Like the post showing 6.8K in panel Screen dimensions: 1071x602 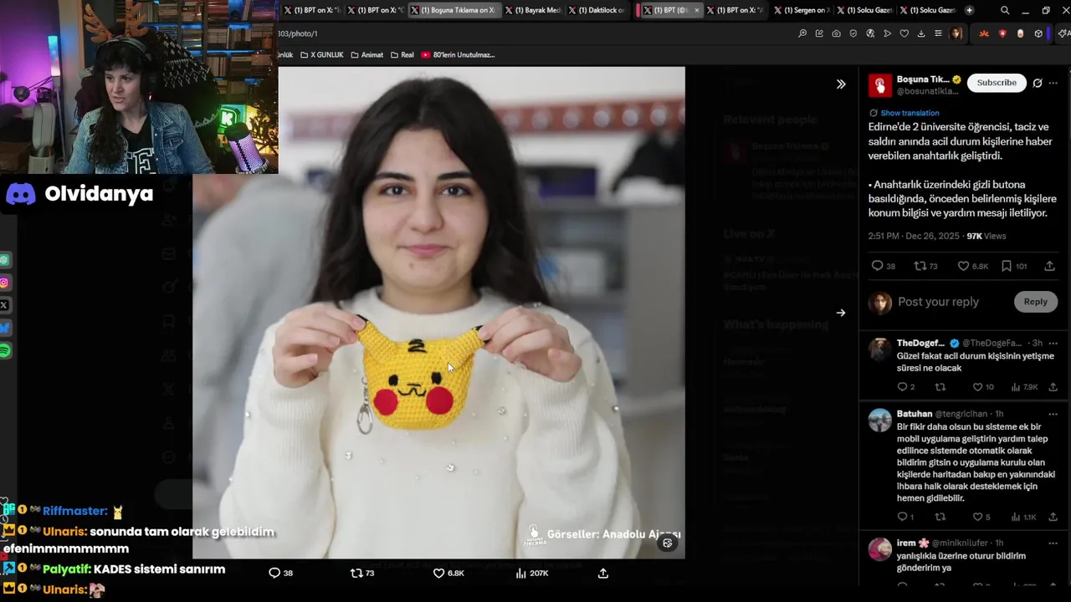pyautogui.click(x=963, y=266)
